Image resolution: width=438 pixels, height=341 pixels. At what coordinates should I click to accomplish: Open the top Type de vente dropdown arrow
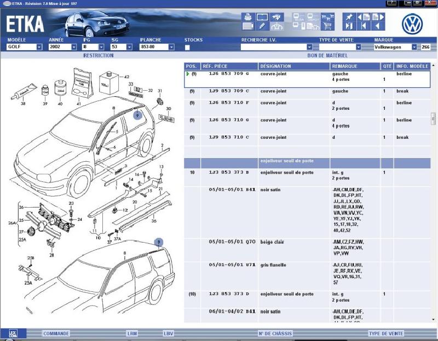(359, 47)
